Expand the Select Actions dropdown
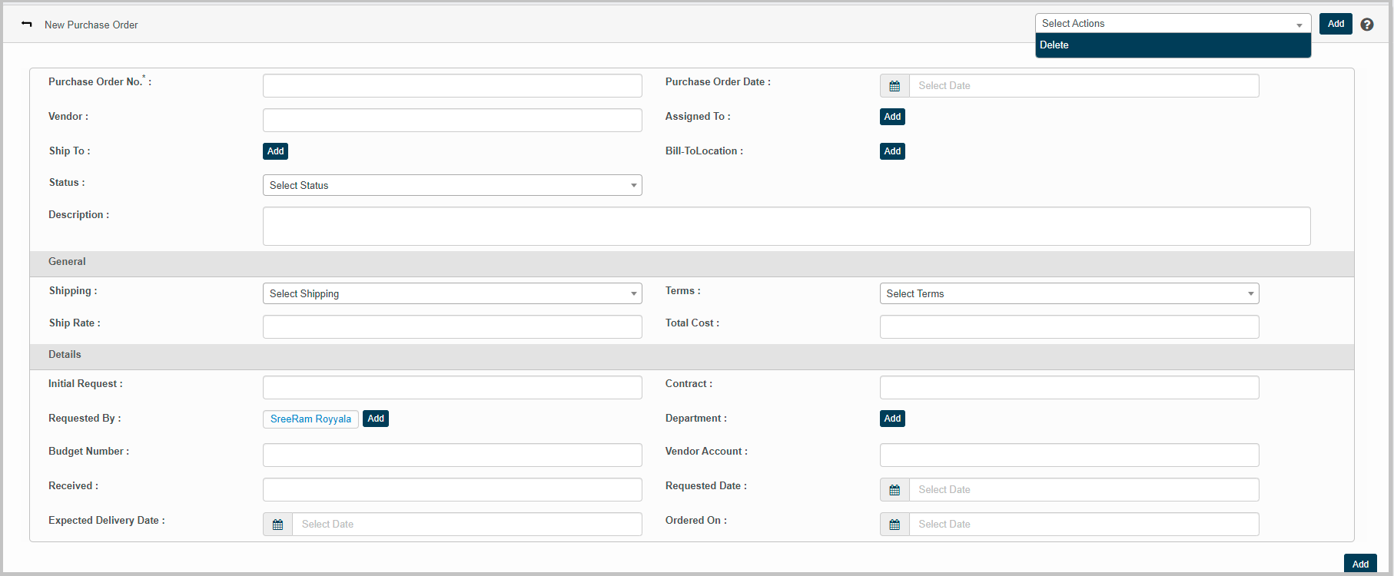Image resolution: width=1394 pixels, height=576 pixels. tap(1172, 24)
